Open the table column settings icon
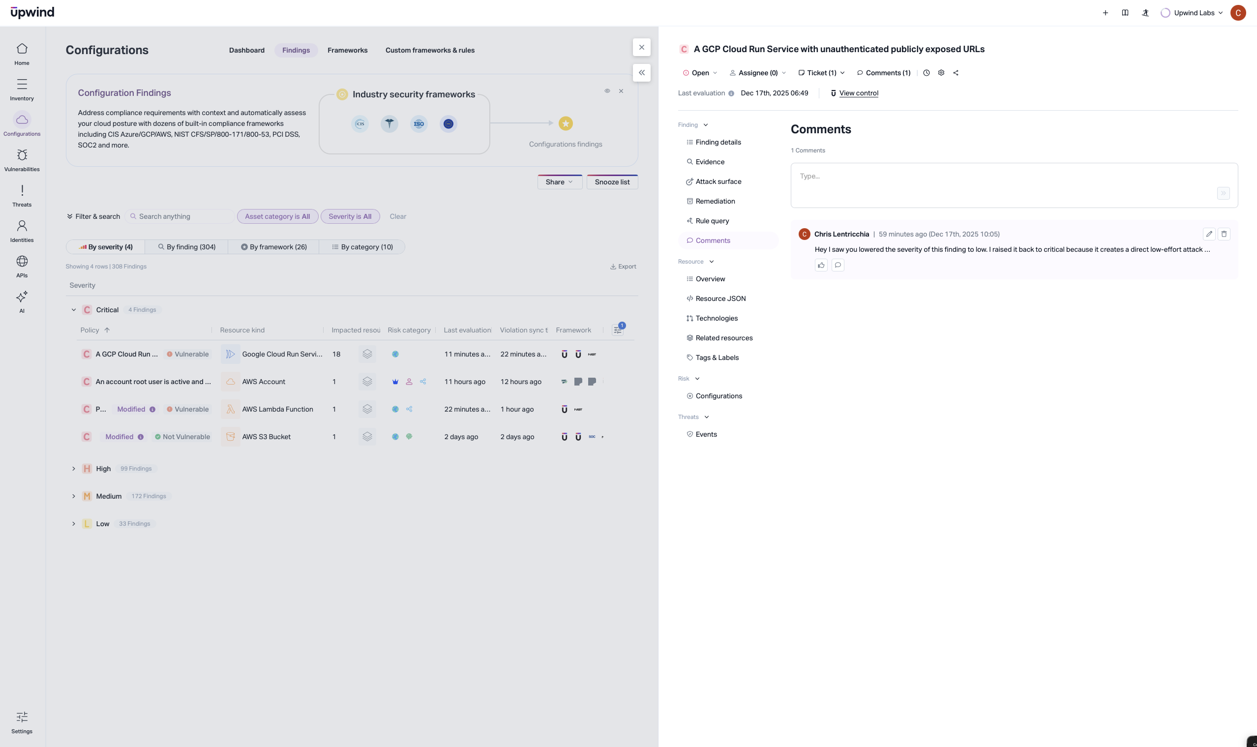This screenshot has width=1257, height=747. 617,330
